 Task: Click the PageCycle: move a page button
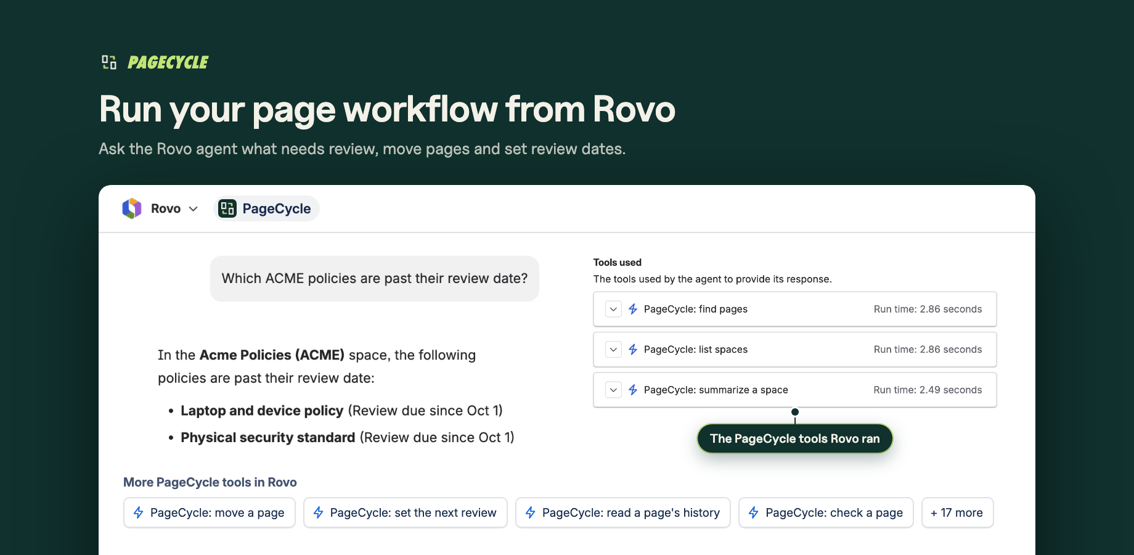(210, 512)
